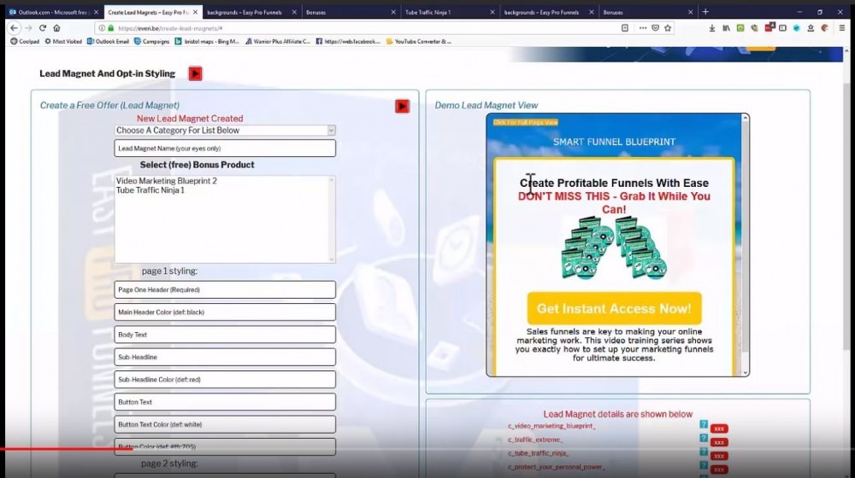Open page actions three-dot menu
Viewport: 855px width, 478px height.
[643, 28]
